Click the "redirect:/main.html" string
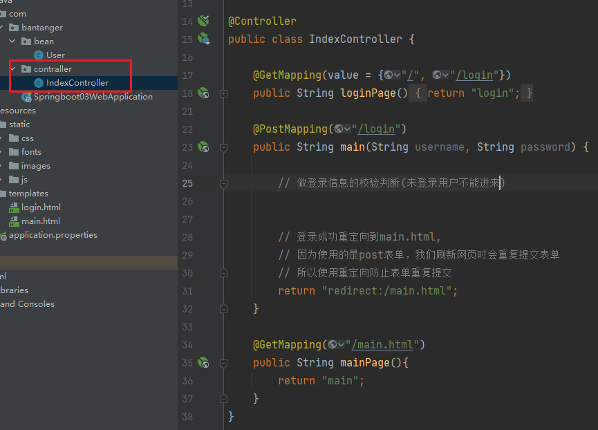This screenshot has width=598, height=430. tap(386, 291)
